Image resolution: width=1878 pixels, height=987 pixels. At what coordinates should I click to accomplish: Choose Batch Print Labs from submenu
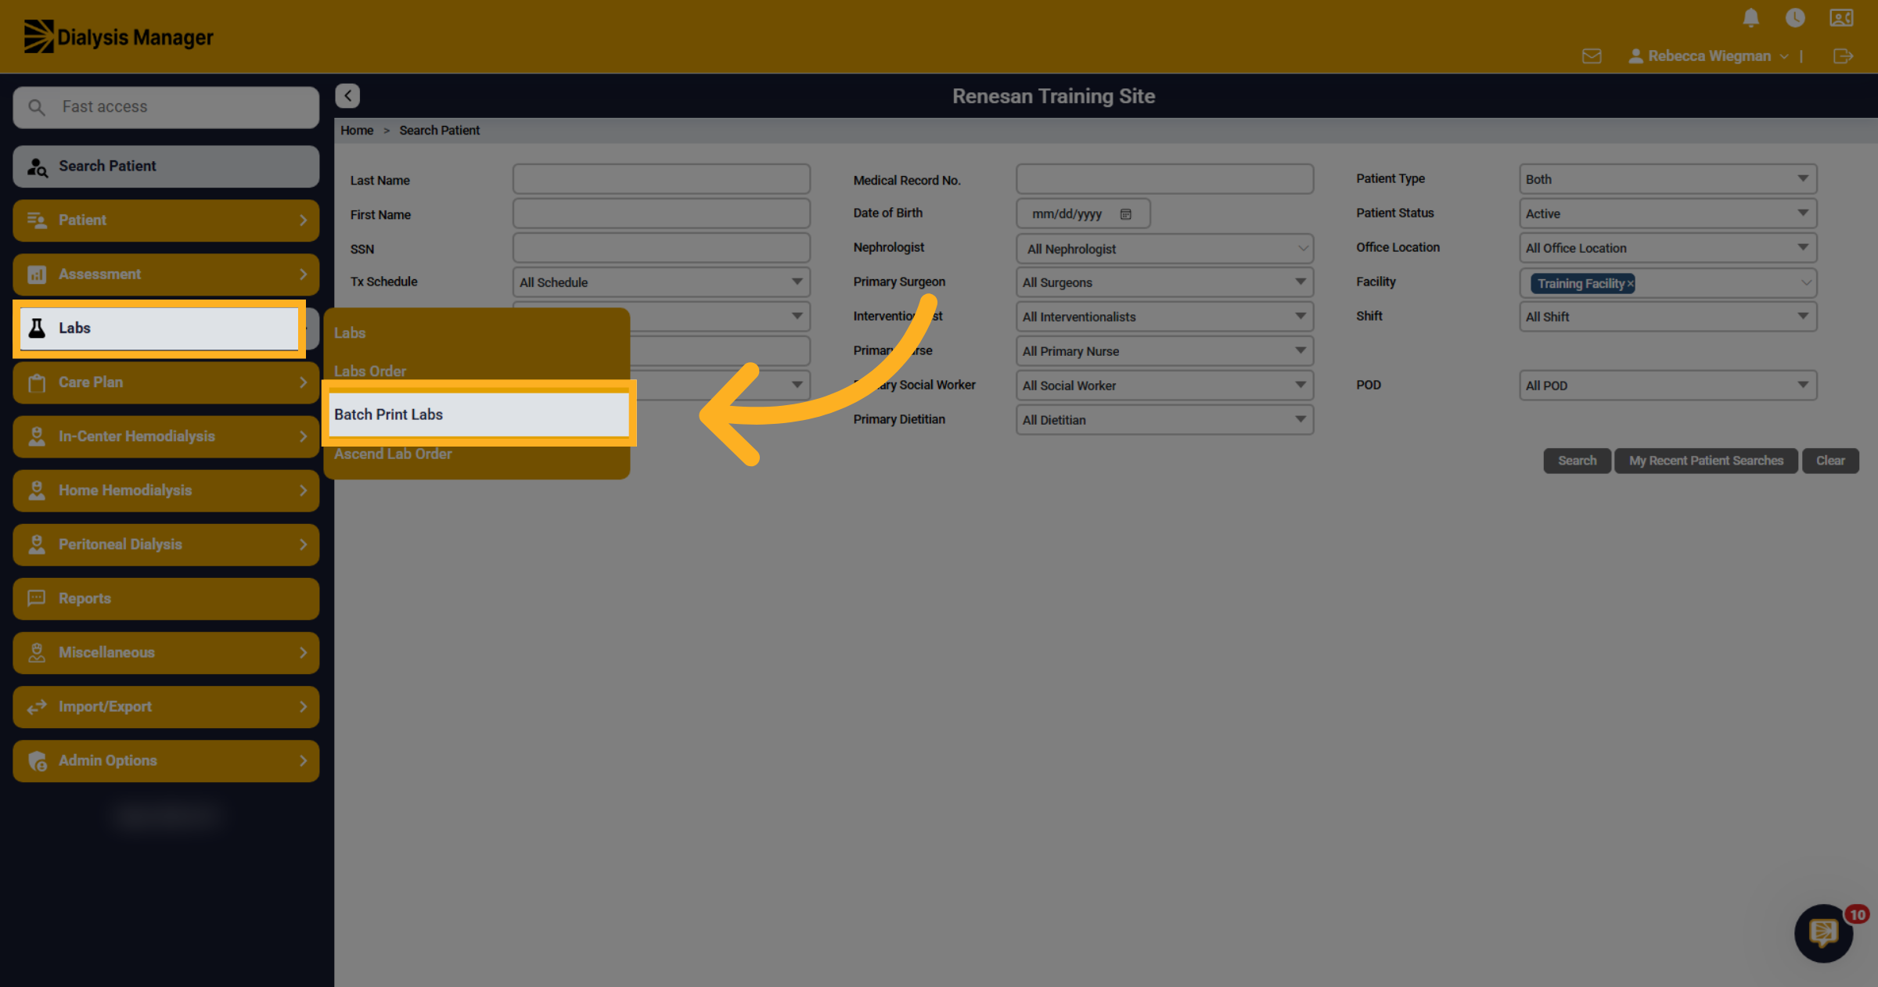click(x=479, y=415)
